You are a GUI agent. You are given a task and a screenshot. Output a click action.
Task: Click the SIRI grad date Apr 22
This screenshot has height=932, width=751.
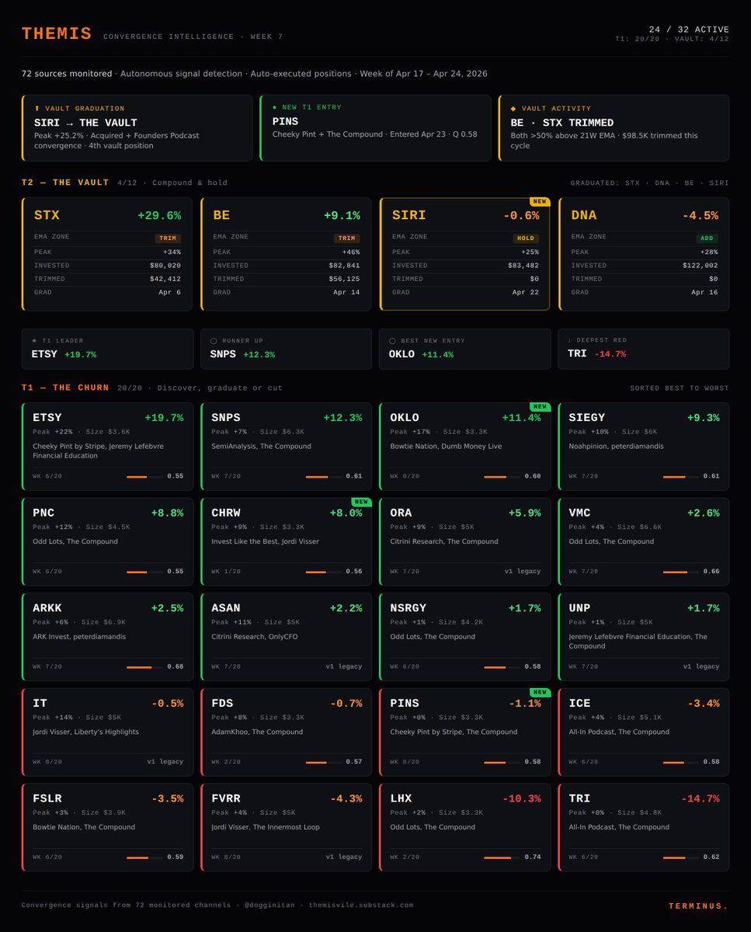point(526,293)
